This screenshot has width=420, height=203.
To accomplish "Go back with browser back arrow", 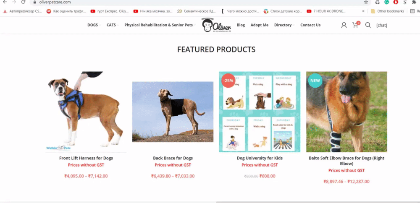I will click(5, 2).
